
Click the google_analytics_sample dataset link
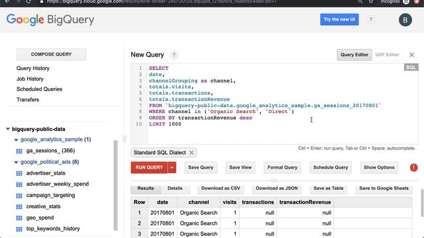56,139
